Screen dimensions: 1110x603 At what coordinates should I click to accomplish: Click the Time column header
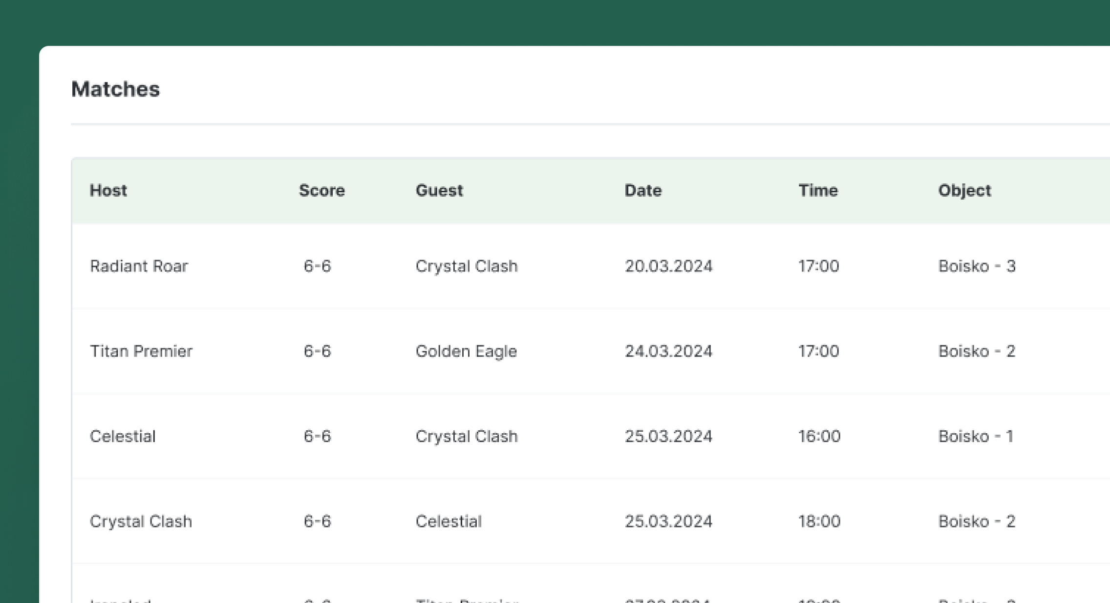point(817,190)
